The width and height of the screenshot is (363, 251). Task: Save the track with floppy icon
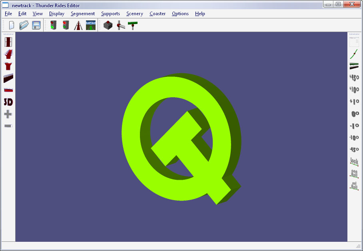tap(36, 25)
